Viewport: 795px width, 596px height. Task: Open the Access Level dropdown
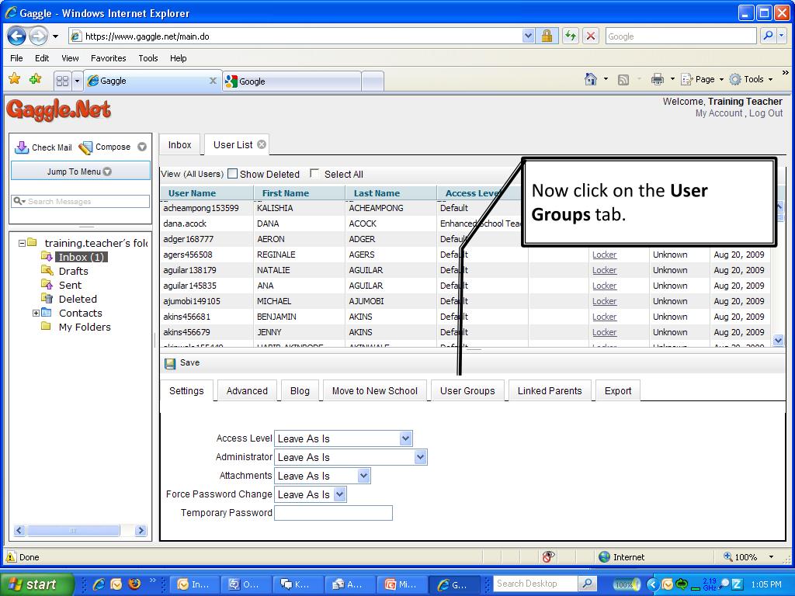coord(405,438)
